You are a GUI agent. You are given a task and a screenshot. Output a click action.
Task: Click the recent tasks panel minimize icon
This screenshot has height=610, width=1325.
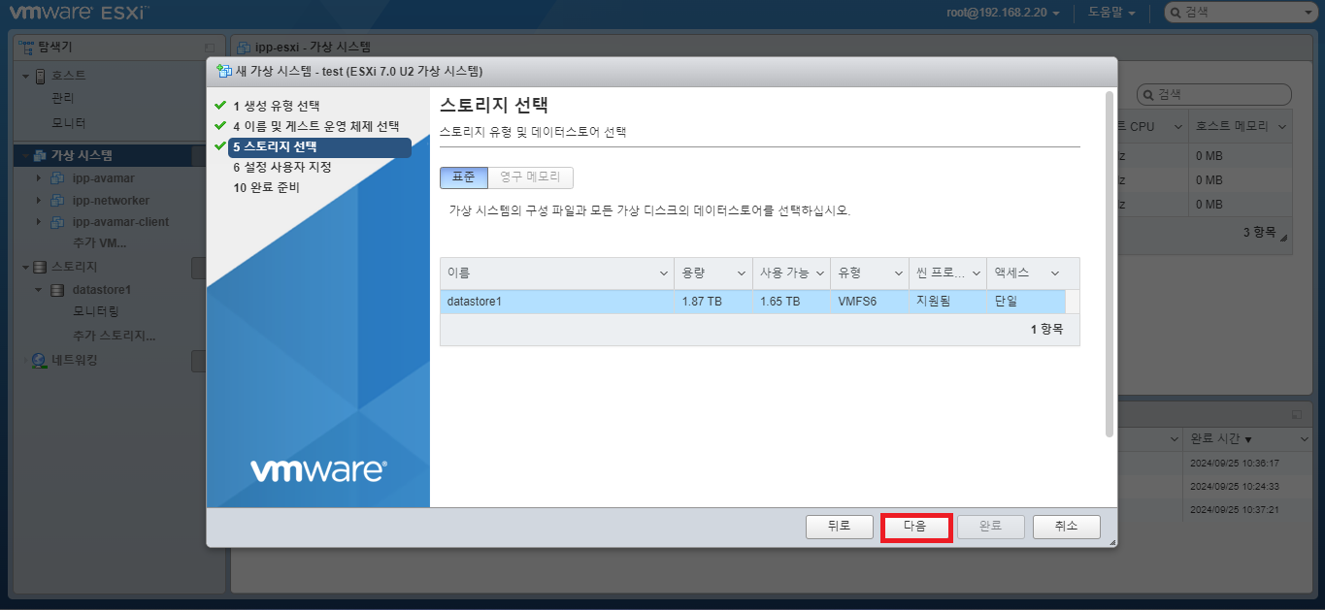(x=1296, y=414)
